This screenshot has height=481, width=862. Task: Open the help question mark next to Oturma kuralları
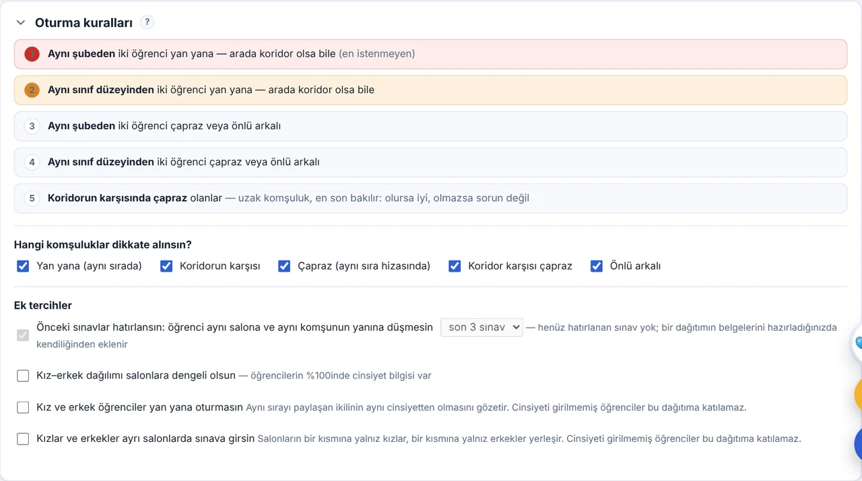click(147, 22)
